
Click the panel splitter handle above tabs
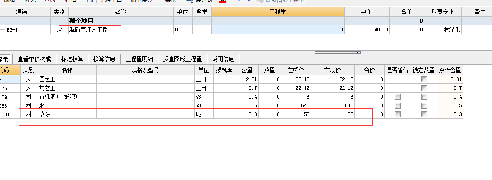pyautogui.click(x=338, y=52)
